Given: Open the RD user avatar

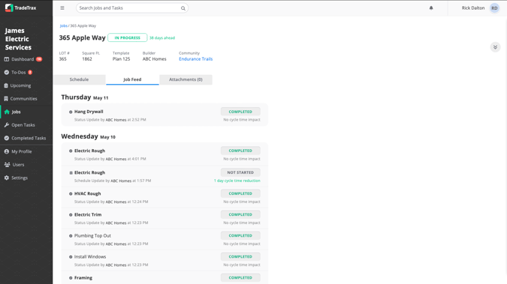Looking at the screenshot, I should click(x=494, y=8).
